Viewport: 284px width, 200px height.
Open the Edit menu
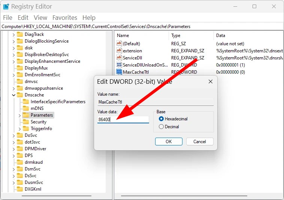(23, 18)
